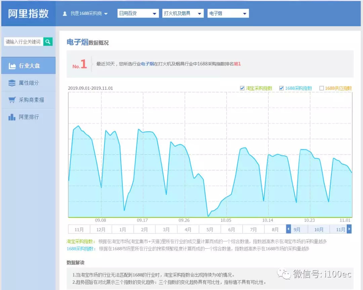The image size is (363, 290).
Task: Open the 我是1688采购商 role switcher
Action: pos(89,14)
